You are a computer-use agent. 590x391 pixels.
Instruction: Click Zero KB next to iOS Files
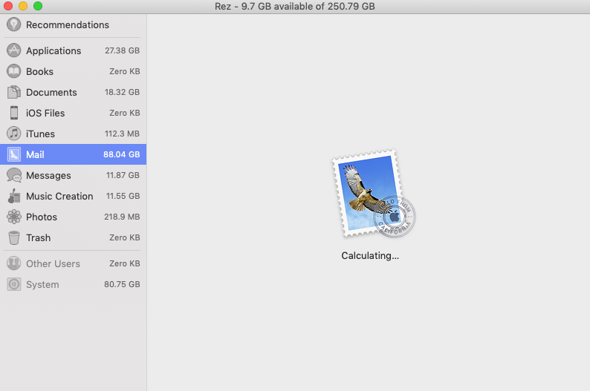[x=125, y=113]
